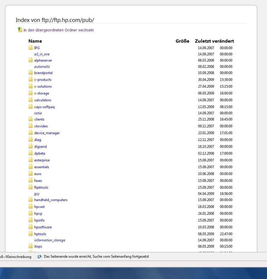Follow the automatic link

tap(42, 67)
